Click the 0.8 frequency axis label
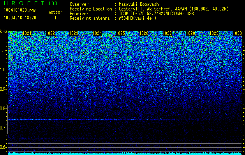The image size is (245, 155). pos(4,108)
